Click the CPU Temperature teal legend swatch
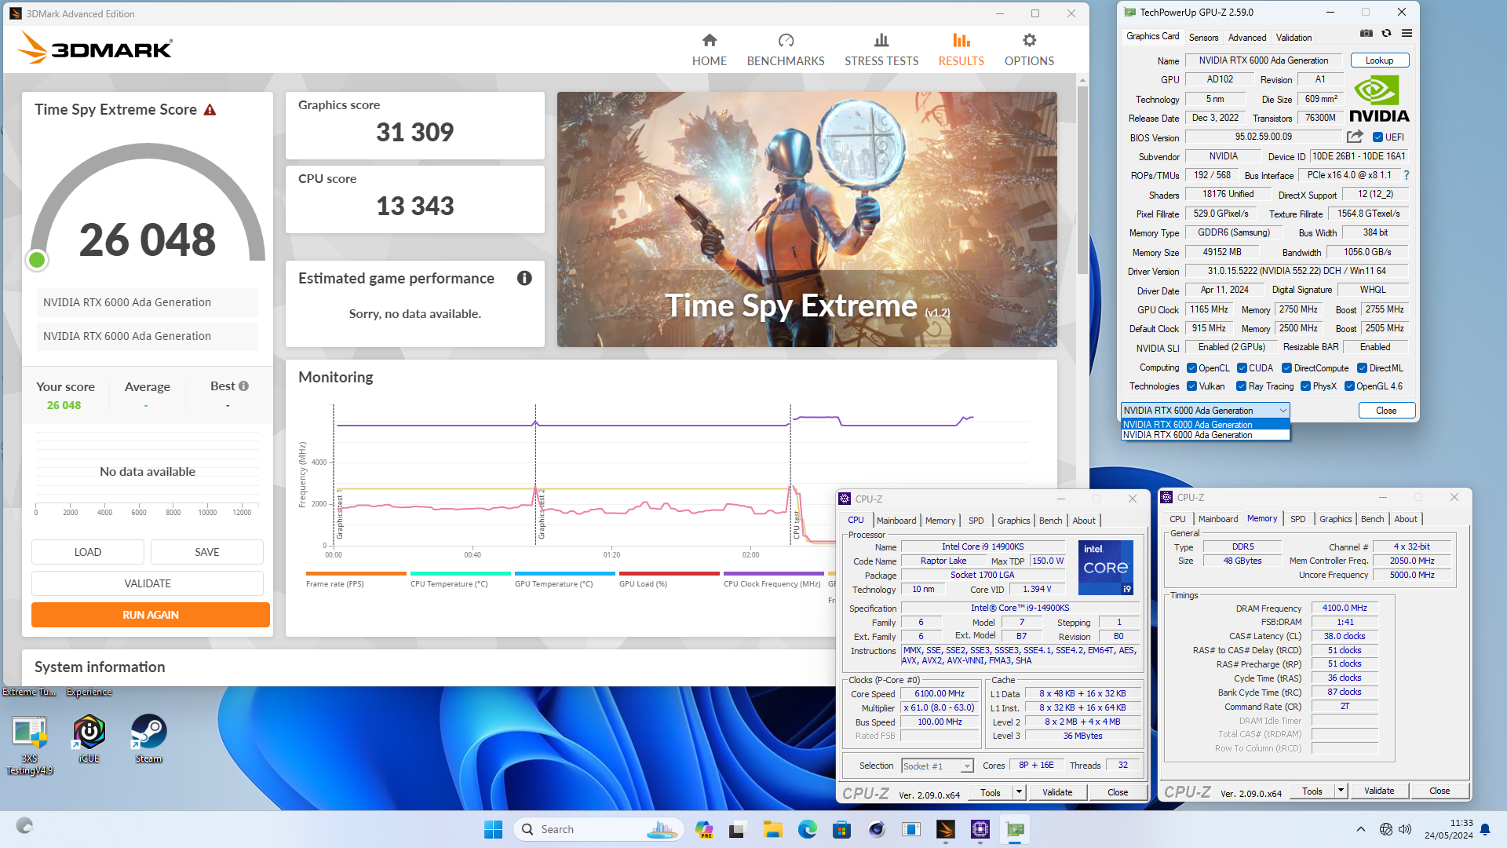The width and height of the screenshot is (1507, 848). (461, 573)
